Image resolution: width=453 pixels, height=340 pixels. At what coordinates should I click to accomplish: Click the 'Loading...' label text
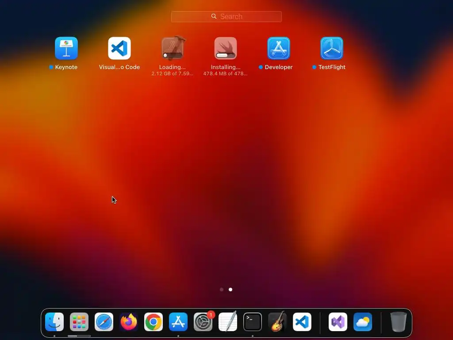click(173, 67)
